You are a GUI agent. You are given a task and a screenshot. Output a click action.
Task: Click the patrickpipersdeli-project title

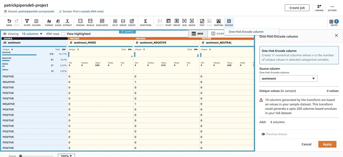(26, 5)
